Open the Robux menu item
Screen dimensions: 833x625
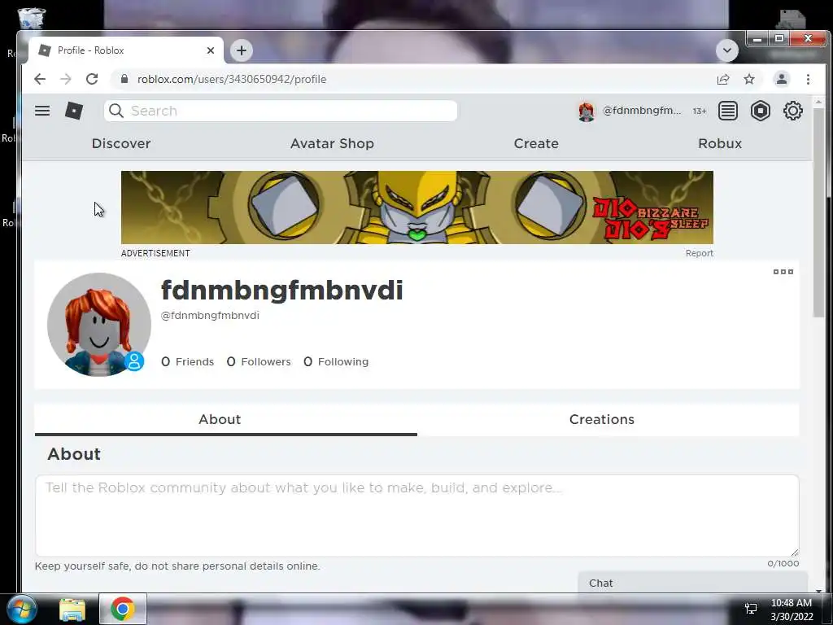pyautogui.click(x=720, y=143)
